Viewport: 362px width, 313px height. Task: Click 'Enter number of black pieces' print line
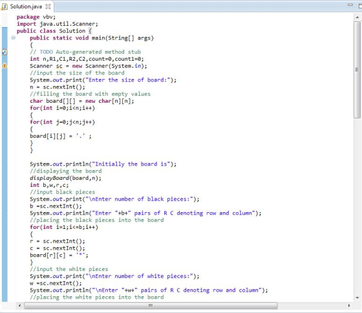114,199
